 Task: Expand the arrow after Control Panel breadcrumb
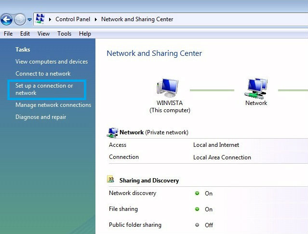point(95,19)
